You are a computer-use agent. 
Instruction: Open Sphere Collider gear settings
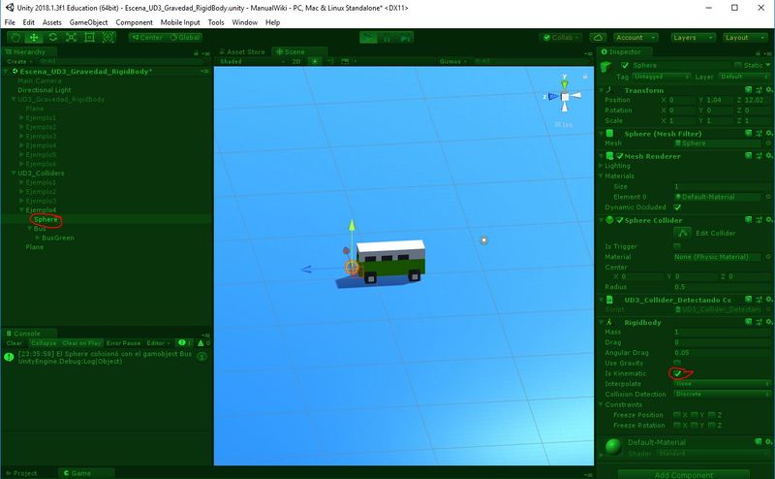768,220
